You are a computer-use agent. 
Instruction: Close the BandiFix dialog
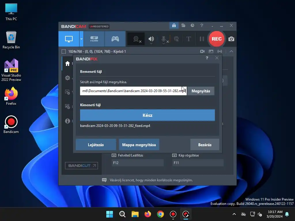[x=217, y=58]
